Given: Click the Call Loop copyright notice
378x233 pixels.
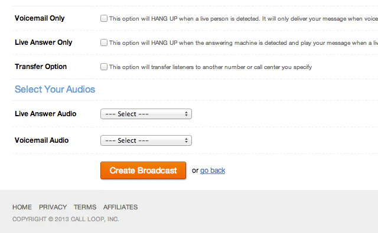Looking at the screenshot, I should 66,219.
